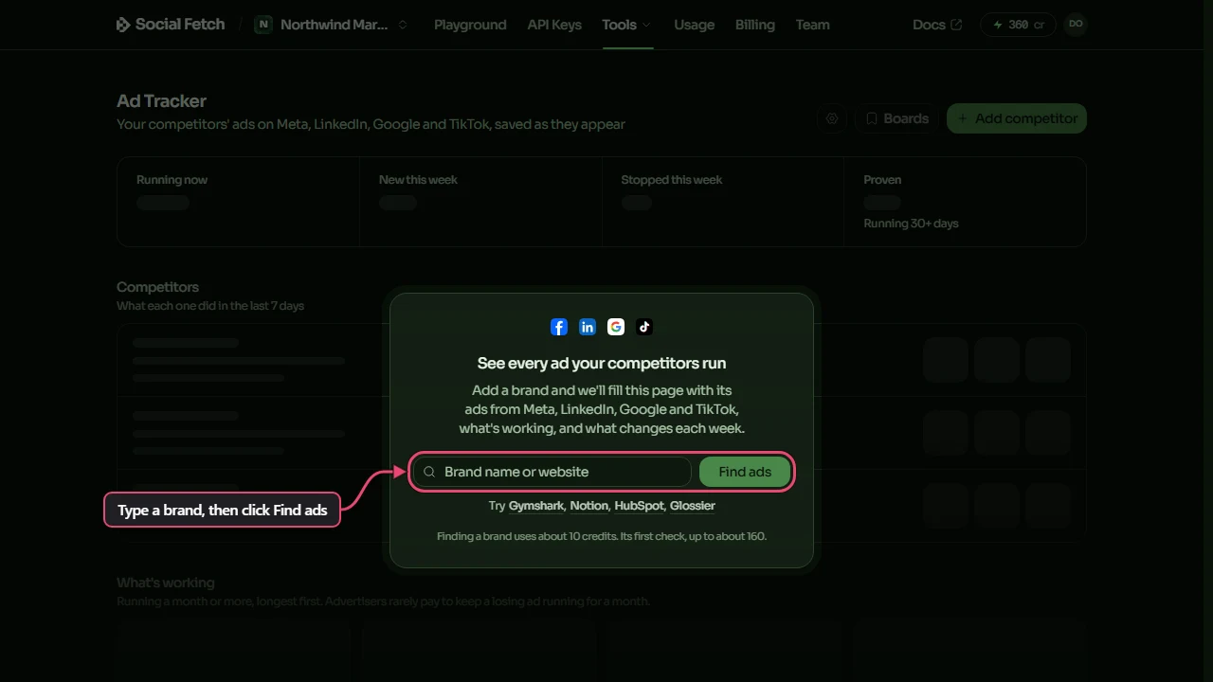The width and height of the screenshot is (1213, 682).
Task: Open the Billing page
Action: (755, 25)
